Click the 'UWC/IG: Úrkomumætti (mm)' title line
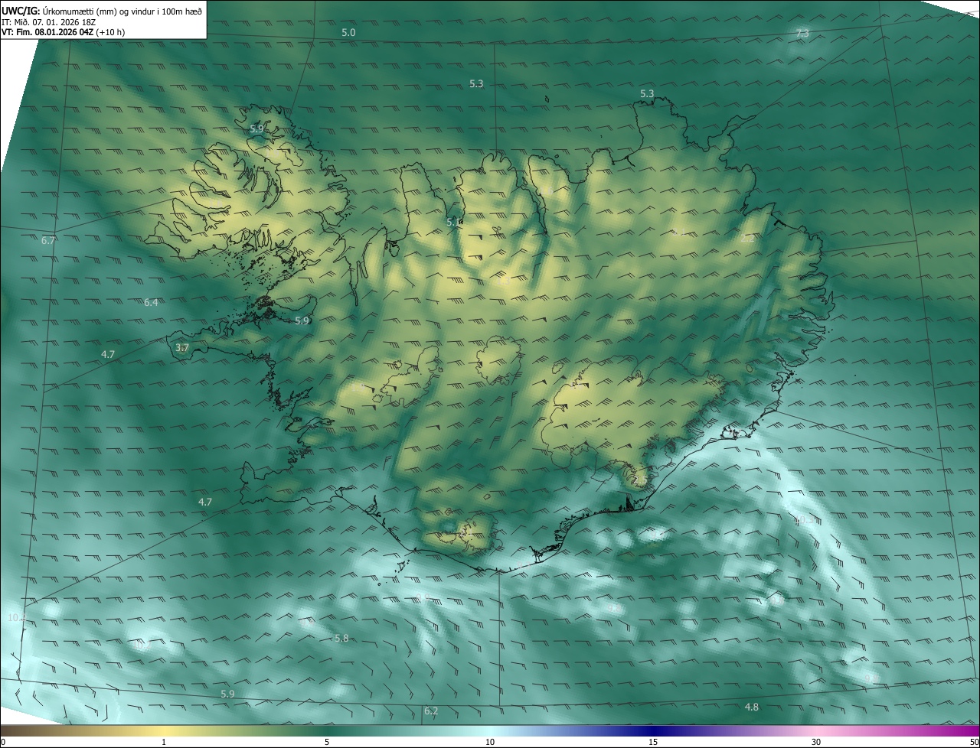This screenshot has width=980, height=748. [x=102, y=10]
